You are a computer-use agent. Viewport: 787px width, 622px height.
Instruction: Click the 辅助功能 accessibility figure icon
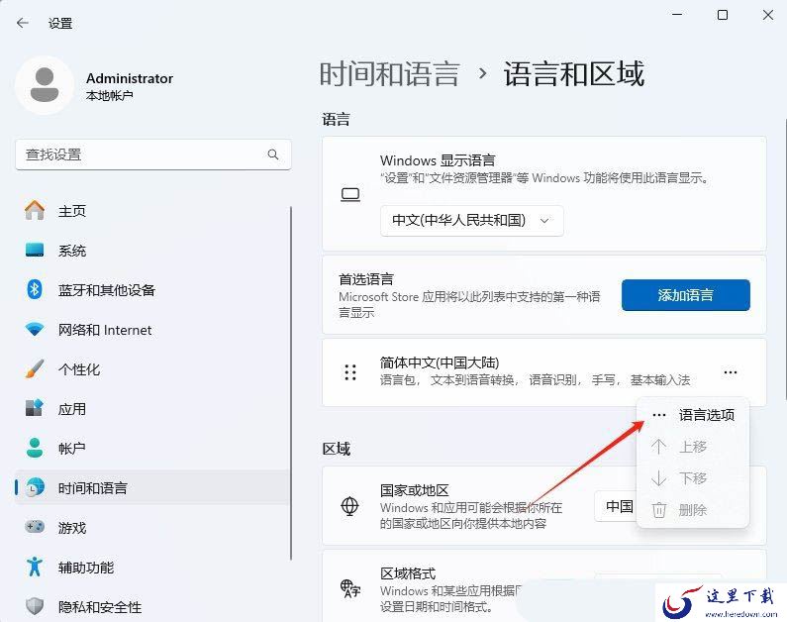click(x=35, y=567)
